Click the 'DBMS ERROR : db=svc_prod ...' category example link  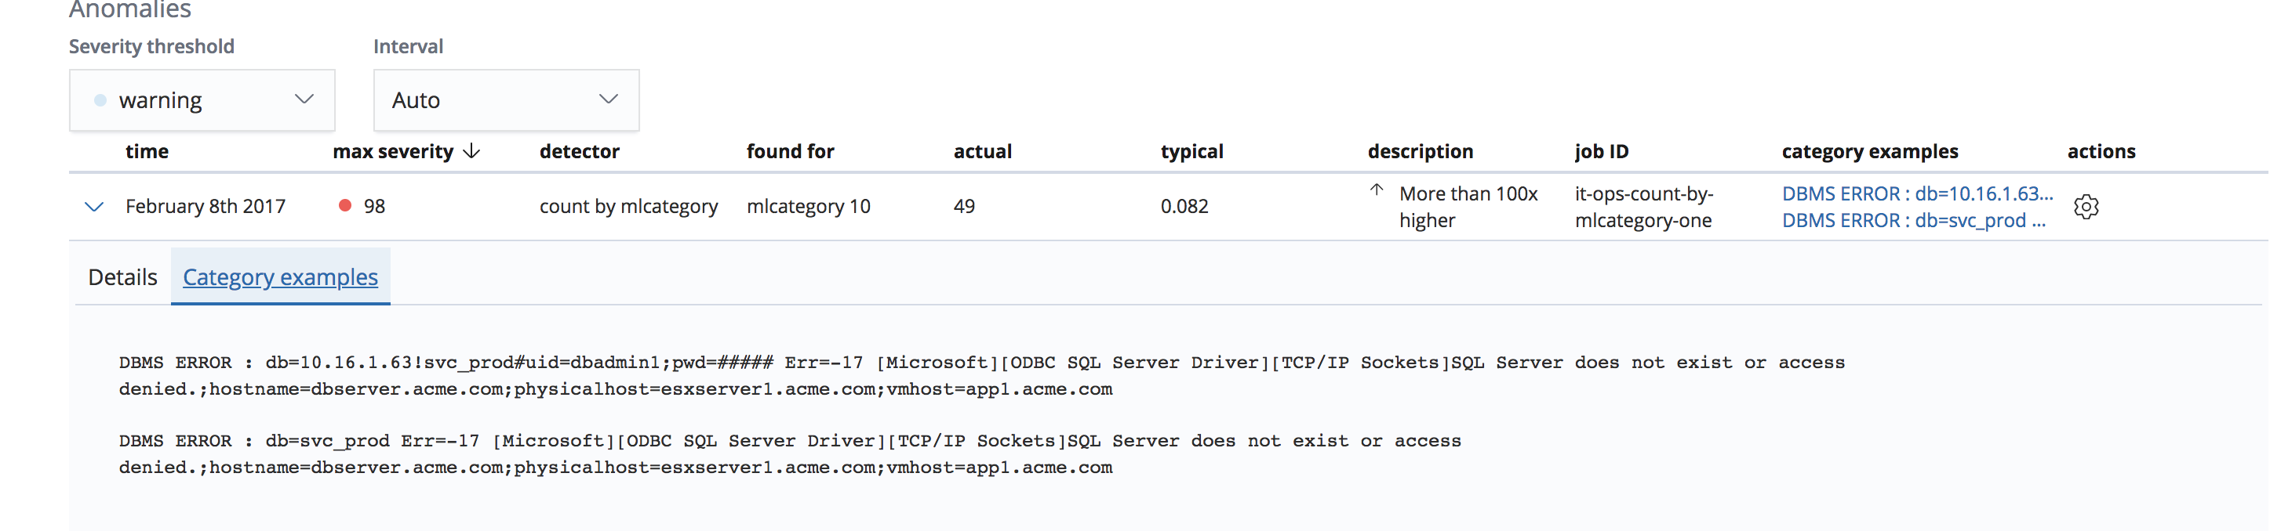click(x=1914, y=220)
